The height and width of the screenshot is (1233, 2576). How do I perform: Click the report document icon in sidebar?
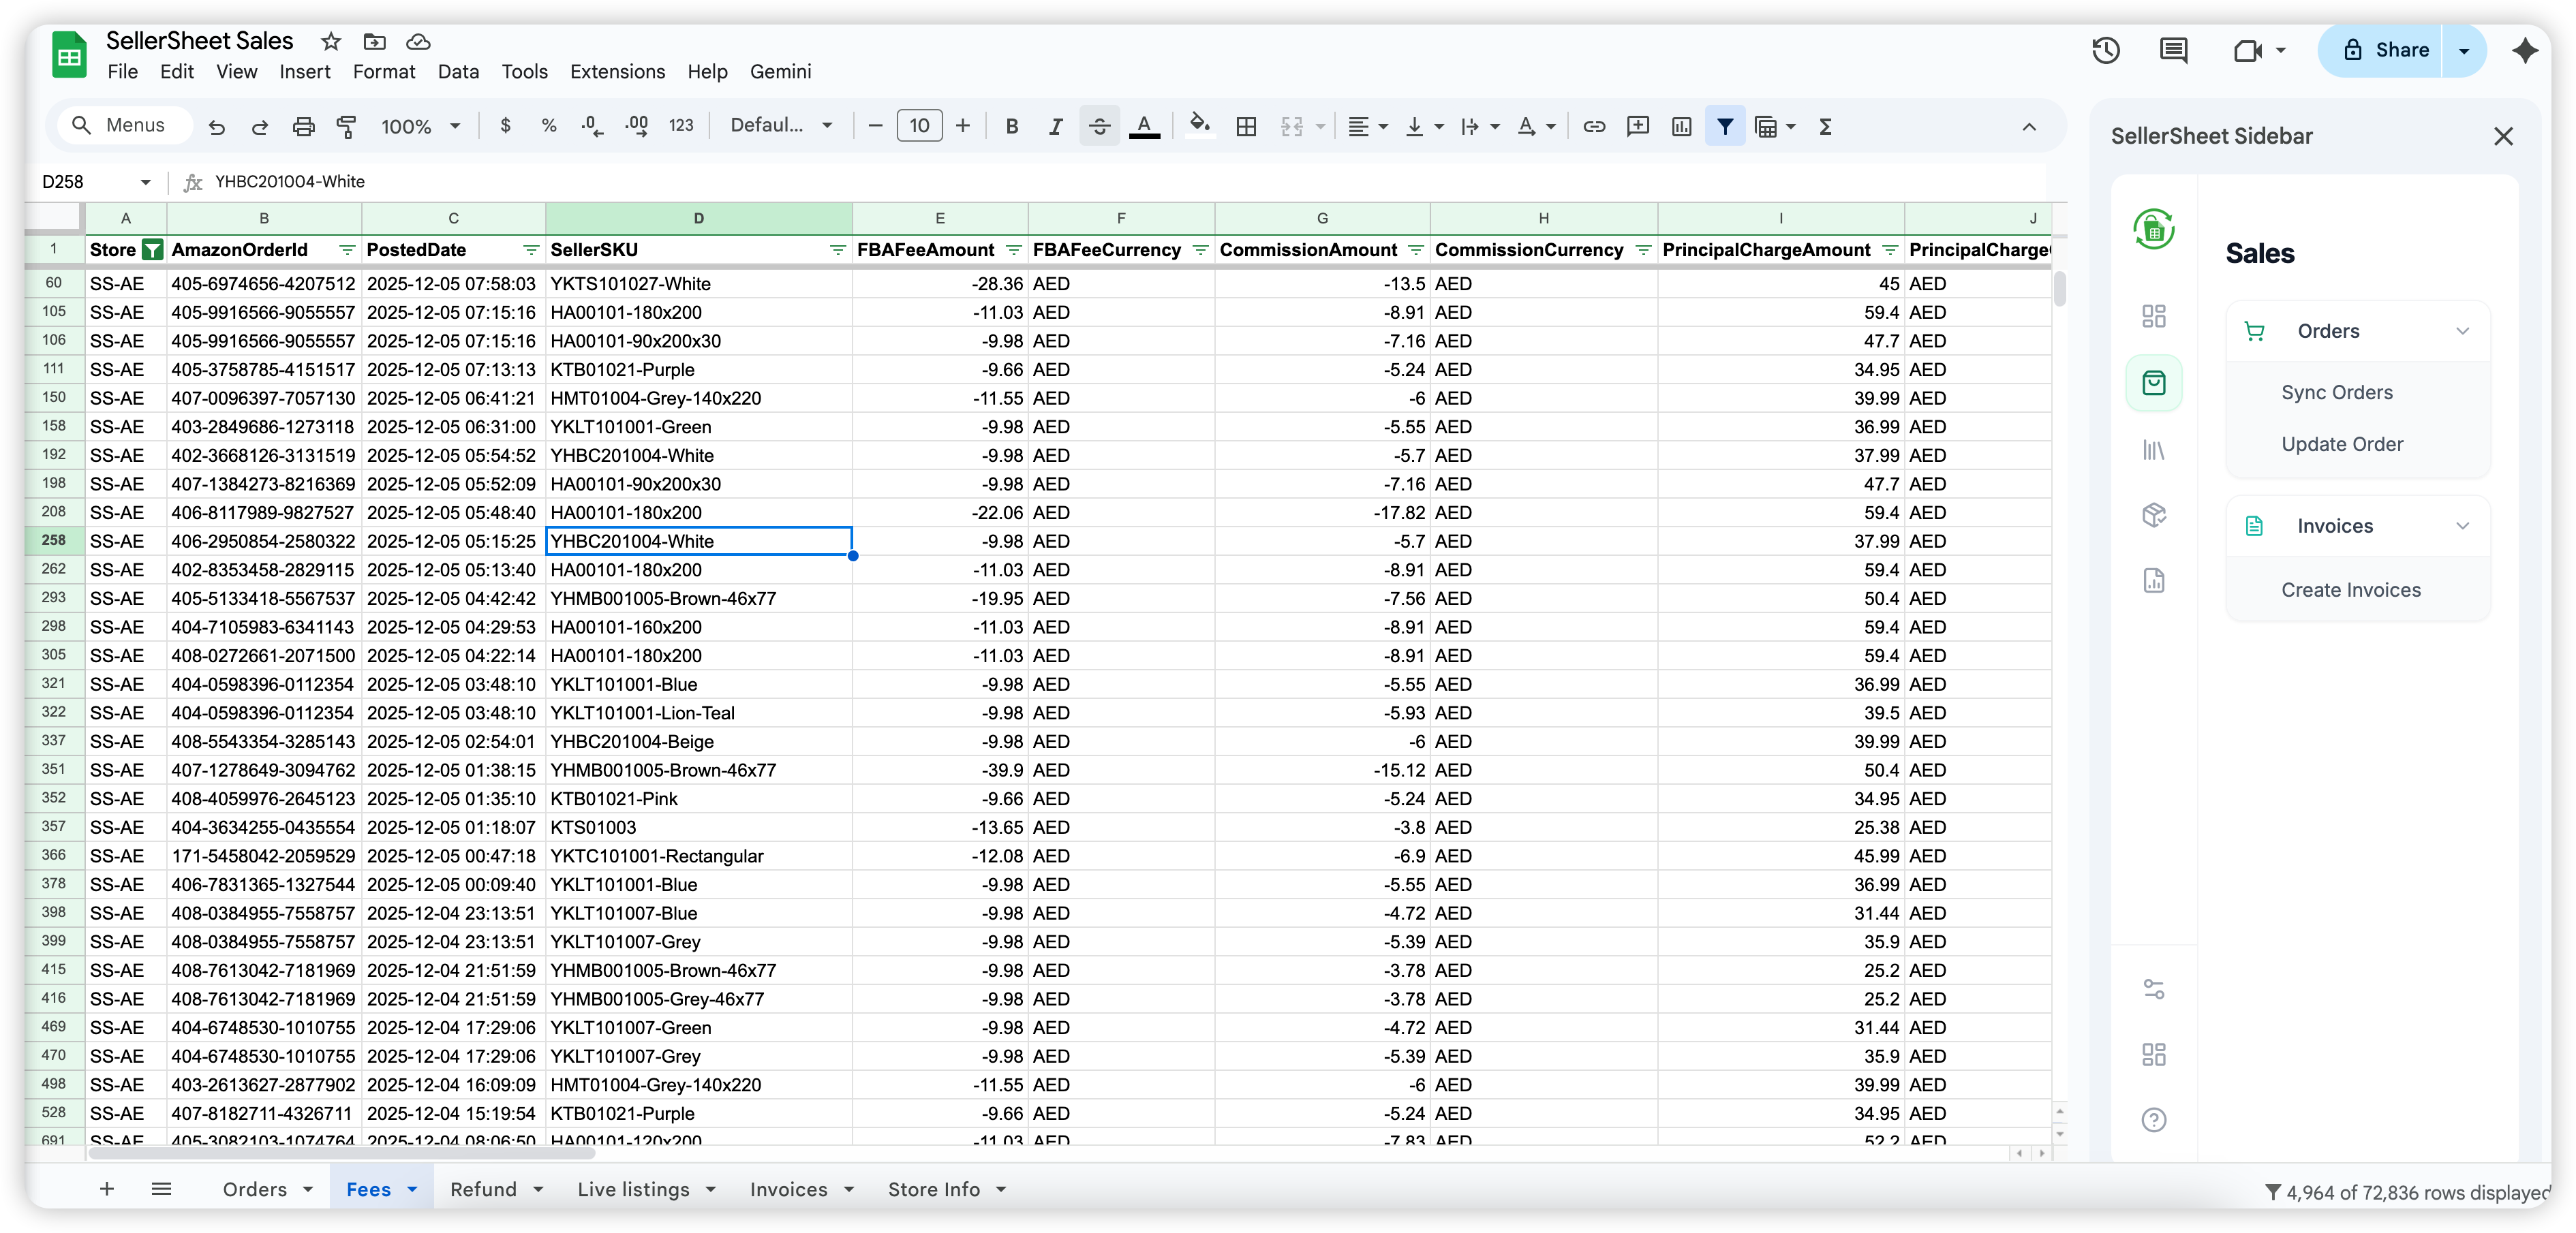coord(2154,580)
